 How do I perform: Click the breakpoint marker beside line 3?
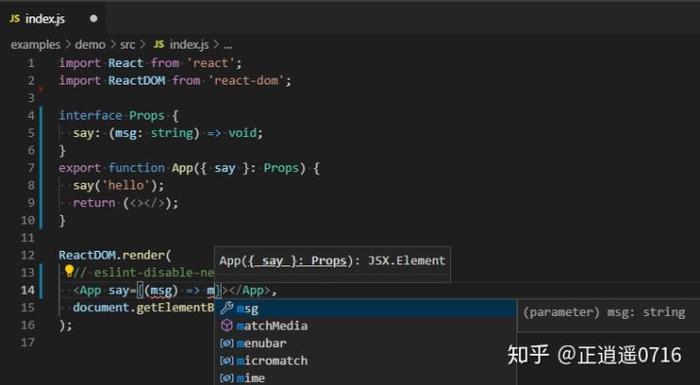41,89
